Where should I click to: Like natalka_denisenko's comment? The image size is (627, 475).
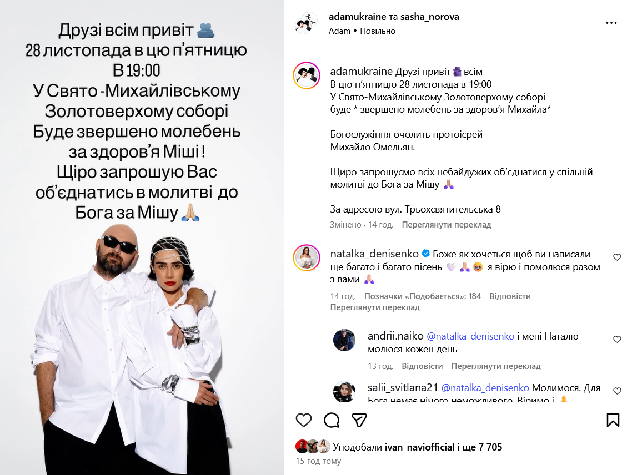point(617,257)
